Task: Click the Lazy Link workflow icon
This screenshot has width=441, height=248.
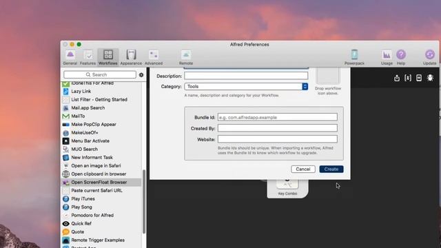Action: (x=66, y=92)
